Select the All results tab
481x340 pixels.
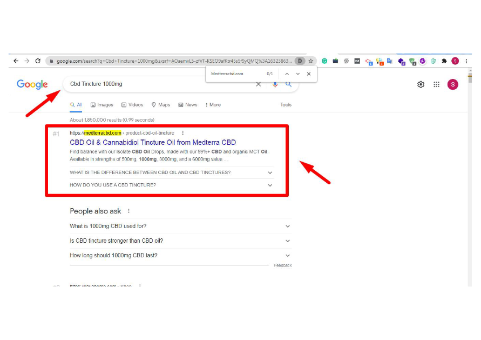(76, 105)
